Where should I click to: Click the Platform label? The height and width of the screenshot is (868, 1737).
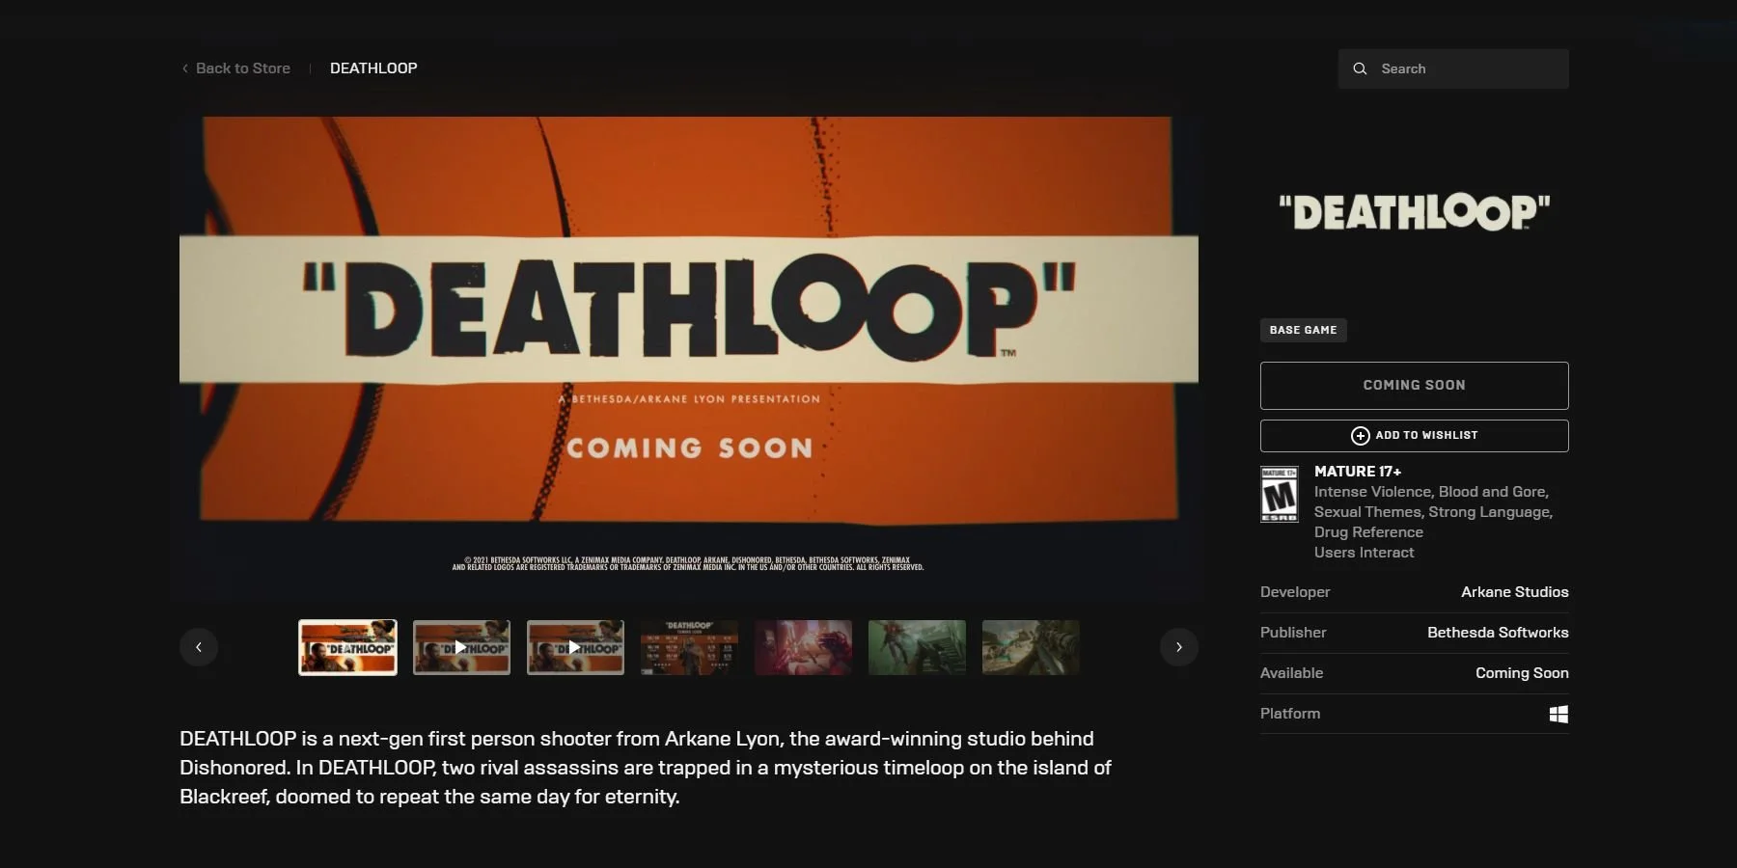[1290, 714]
